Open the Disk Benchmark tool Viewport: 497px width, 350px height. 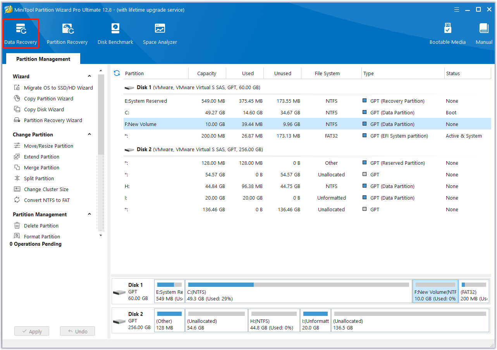pyautogui.click(x=115, y=33)
